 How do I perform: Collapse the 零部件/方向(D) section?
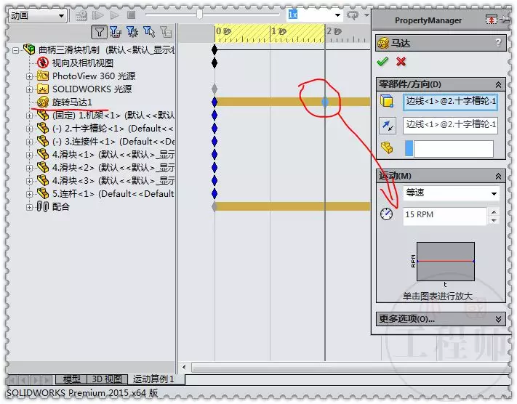[498, 85]
